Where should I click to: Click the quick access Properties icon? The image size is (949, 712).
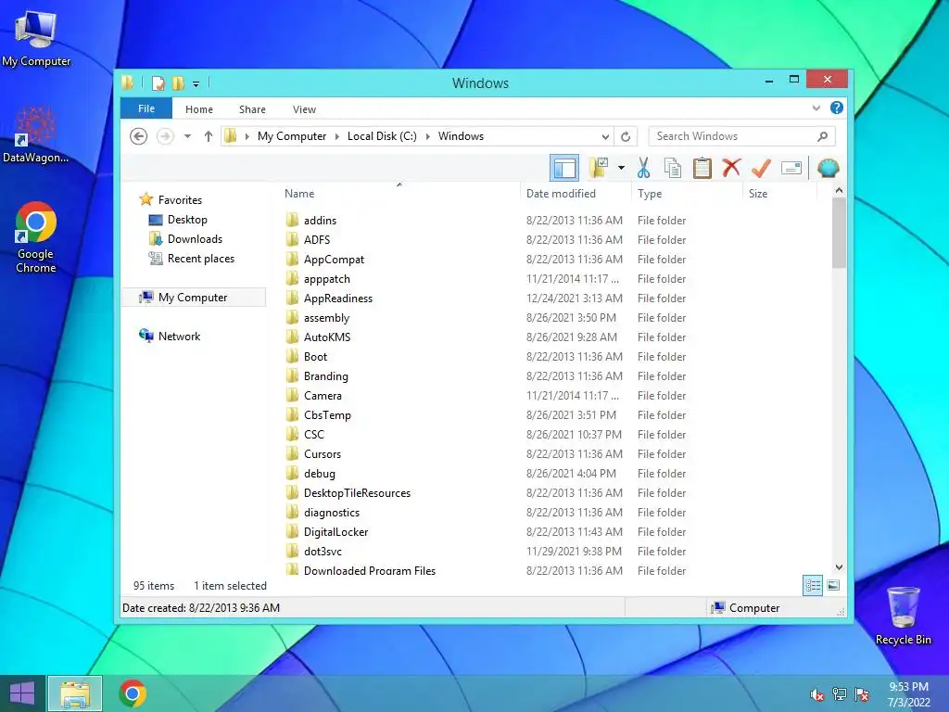[158, 83]
